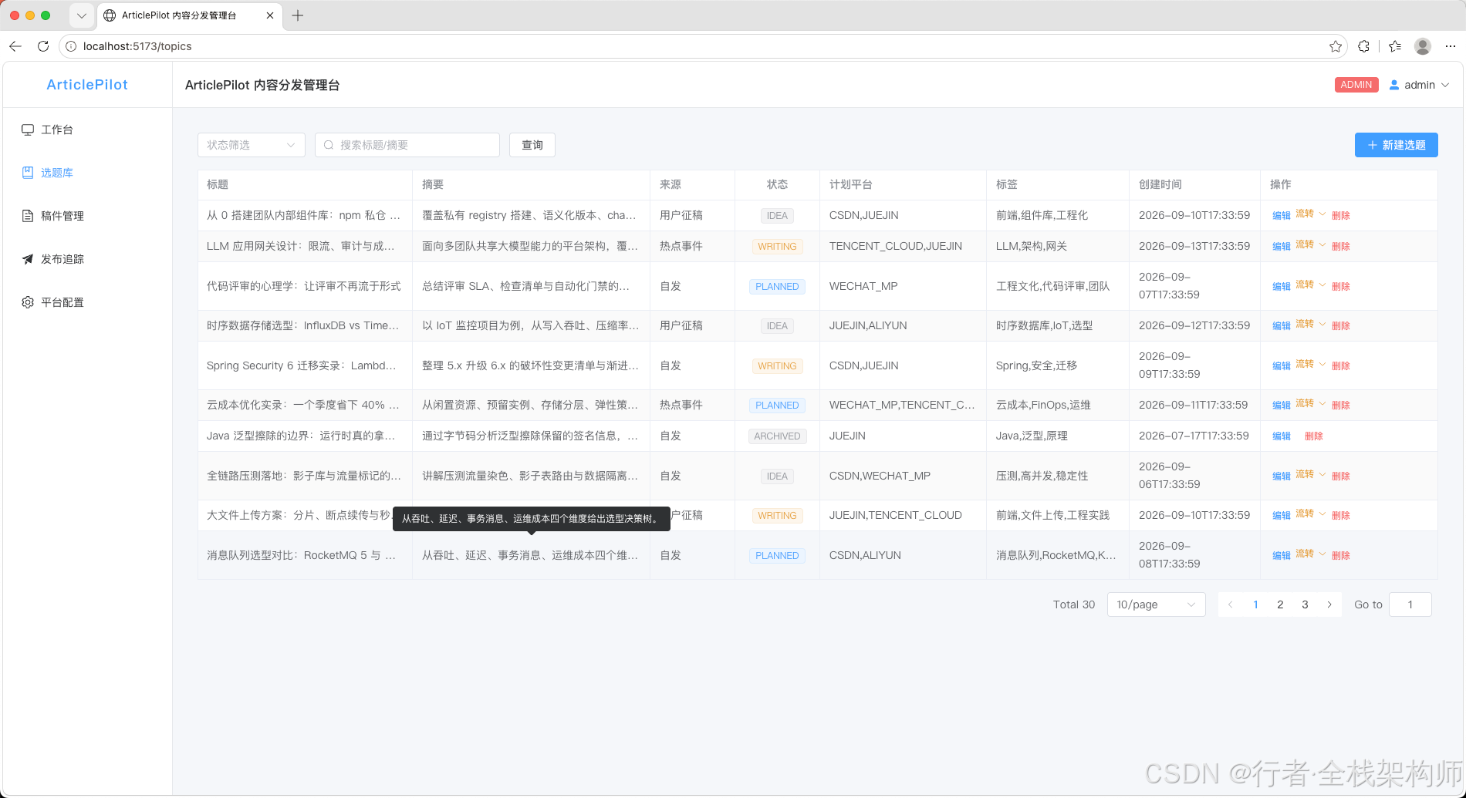Select 选题库 in the sidebar

87,173
